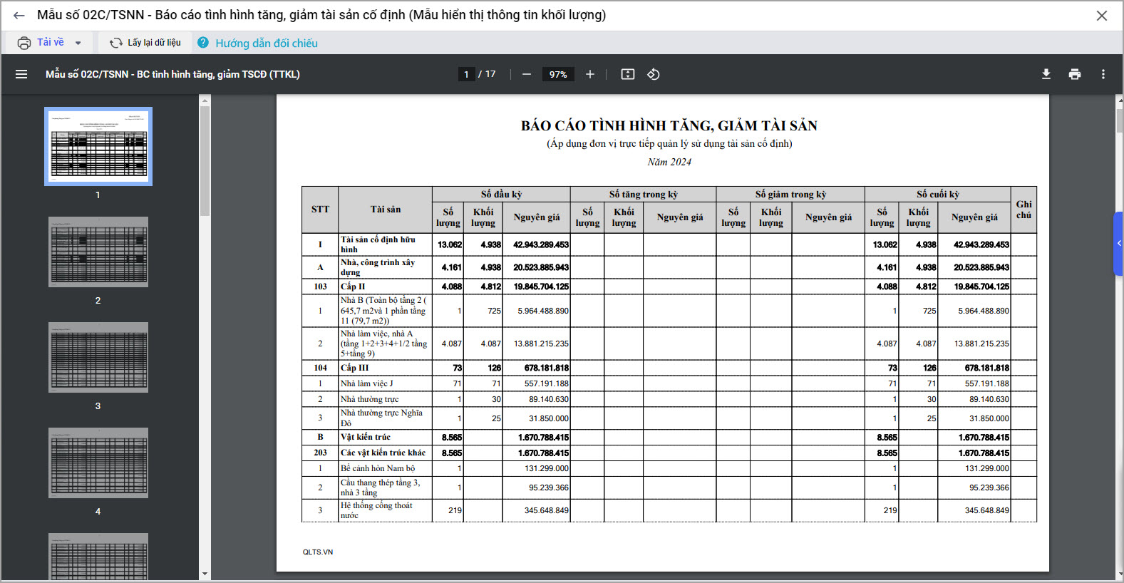
Task: Click the Số giảm trong kỳ column header
Action: 790,194
